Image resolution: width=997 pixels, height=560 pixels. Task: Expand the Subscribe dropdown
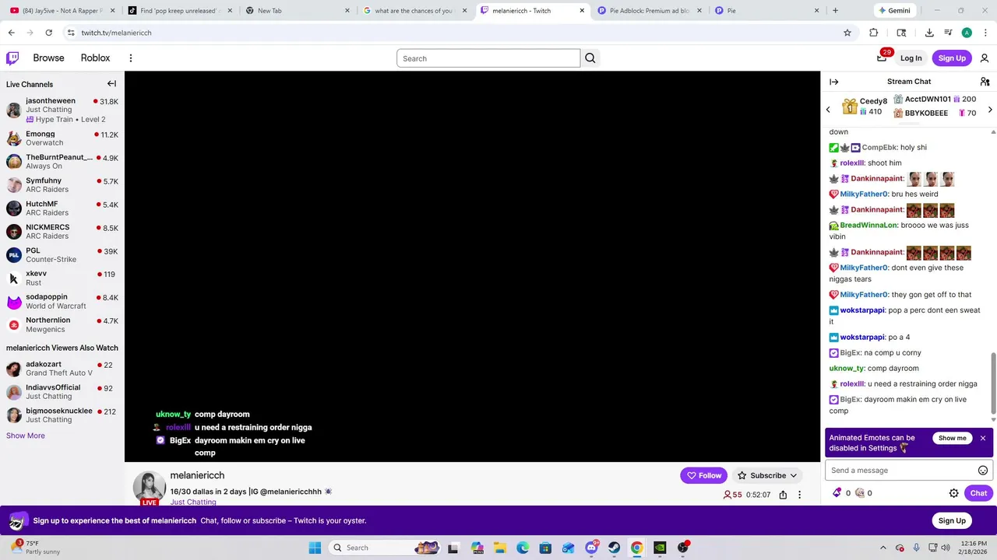[794, 475]
